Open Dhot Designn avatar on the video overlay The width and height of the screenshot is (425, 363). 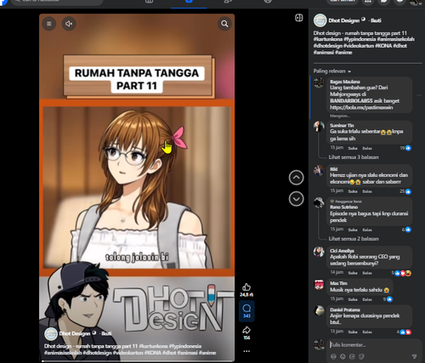point(51,333)
